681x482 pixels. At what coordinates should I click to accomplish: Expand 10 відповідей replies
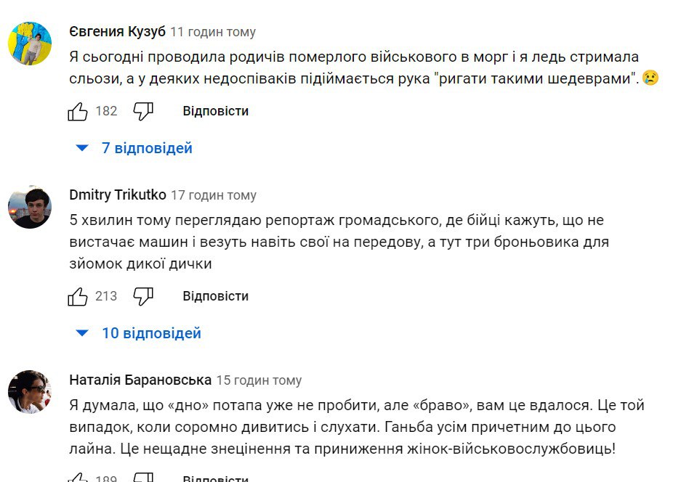(140, 333)
